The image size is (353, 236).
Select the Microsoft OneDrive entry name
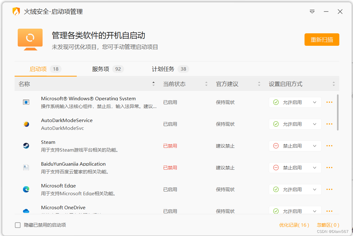click(63, 207)
